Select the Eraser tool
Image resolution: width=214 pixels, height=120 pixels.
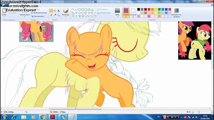point(51,15)
